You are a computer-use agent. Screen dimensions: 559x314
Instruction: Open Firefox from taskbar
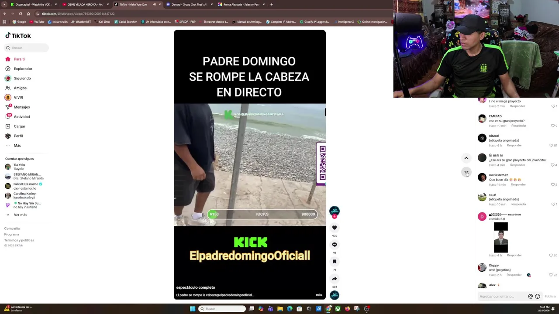click(347, 309)
